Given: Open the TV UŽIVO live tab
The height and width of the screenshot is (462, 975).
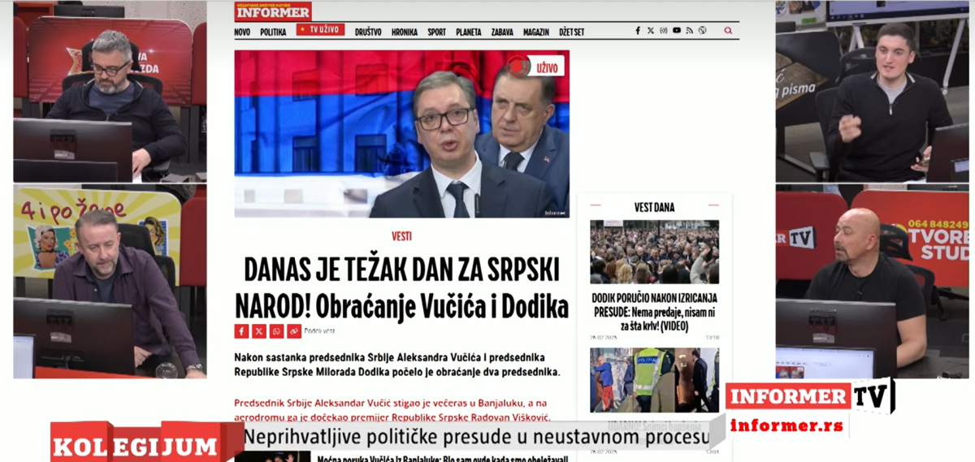Looking at the screenshot, I should (320, 30).
